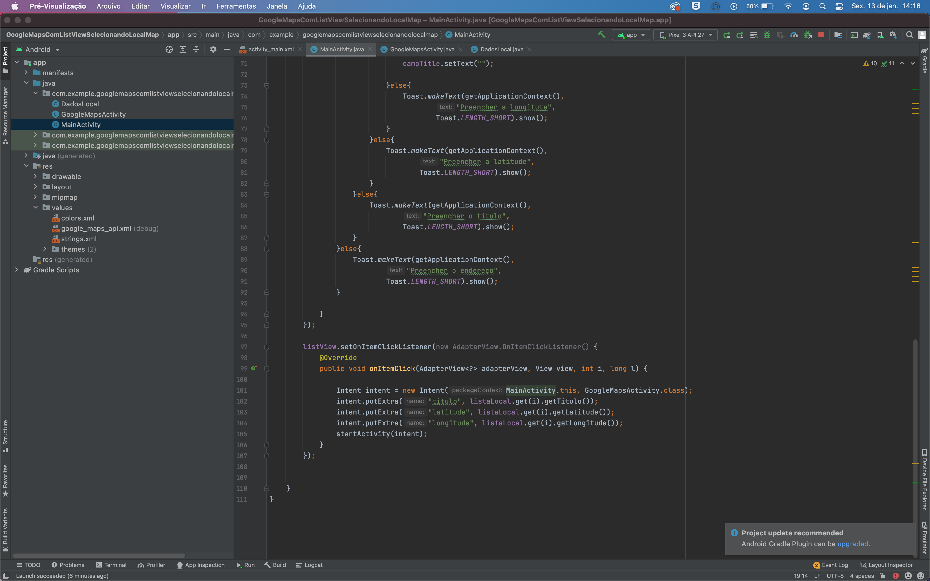930x581 pixels.
Task: Open Project Structure folder icon
Action: [838, 35]
